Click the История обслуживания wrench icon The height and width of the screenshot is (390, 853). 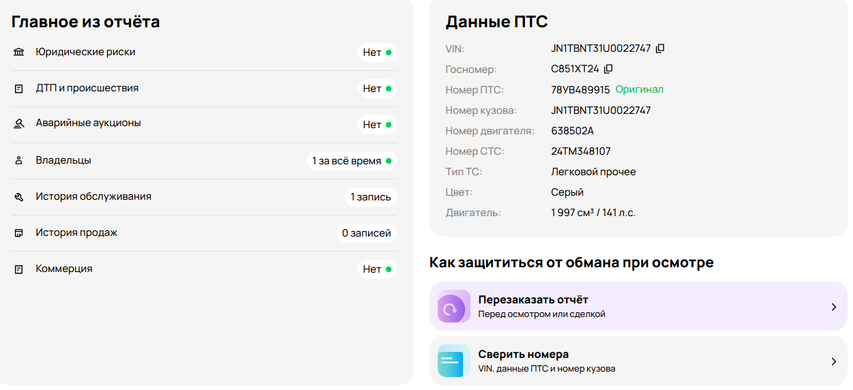19,197
